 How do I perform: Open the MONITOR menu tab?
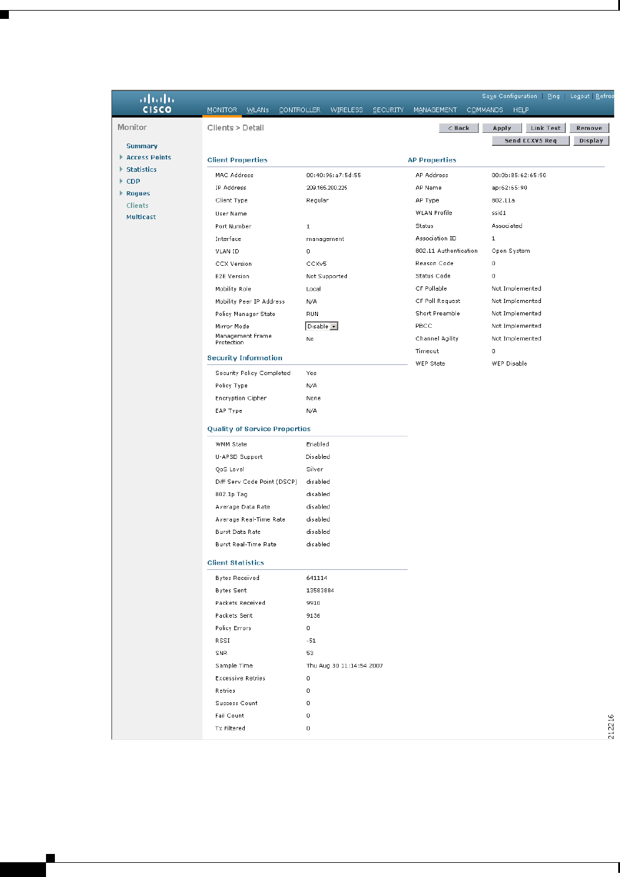(222, 110)
